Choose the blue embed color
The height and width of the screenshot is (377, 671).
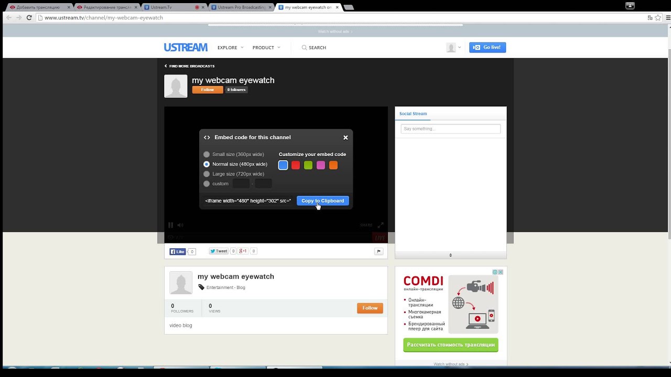click(x=283, y=165)
